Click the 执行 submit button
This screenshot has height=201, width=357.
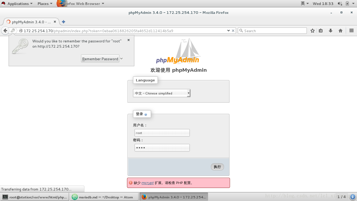217,167
